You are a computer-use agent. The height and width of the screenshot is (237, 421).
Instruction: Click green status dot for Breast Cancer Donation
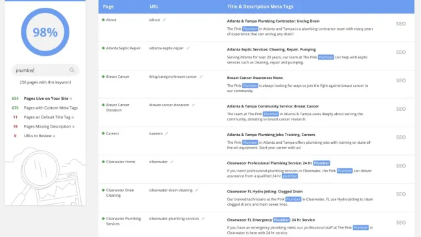pyautogui.click(x=104, y=105)
